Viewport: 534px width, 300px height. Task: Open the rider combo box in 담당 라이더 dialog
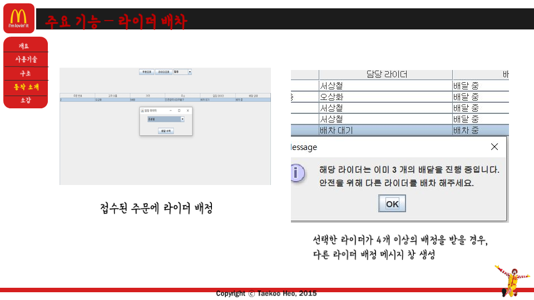[x=166, y=119]
